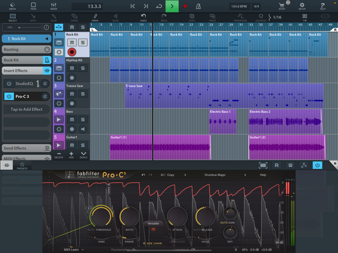Click the Quantize button

pos(261,18)
